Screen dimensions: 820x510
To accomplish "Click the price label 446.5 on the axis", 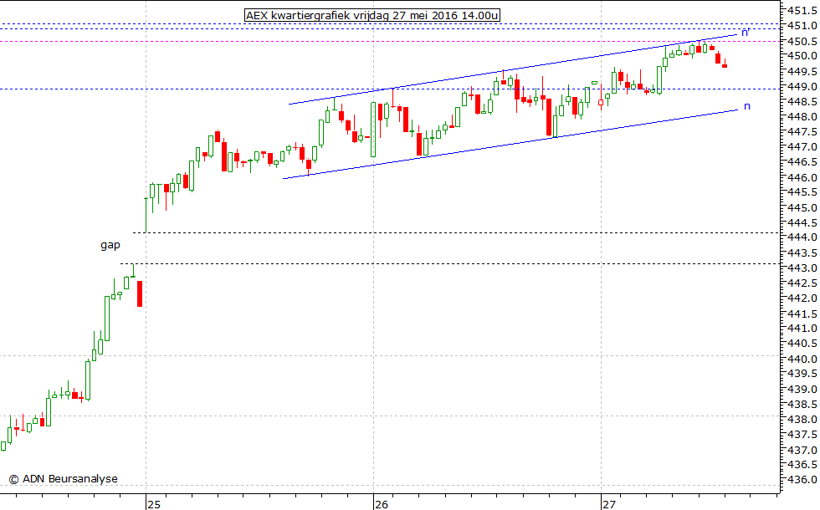I will click(x=803, y=162).
